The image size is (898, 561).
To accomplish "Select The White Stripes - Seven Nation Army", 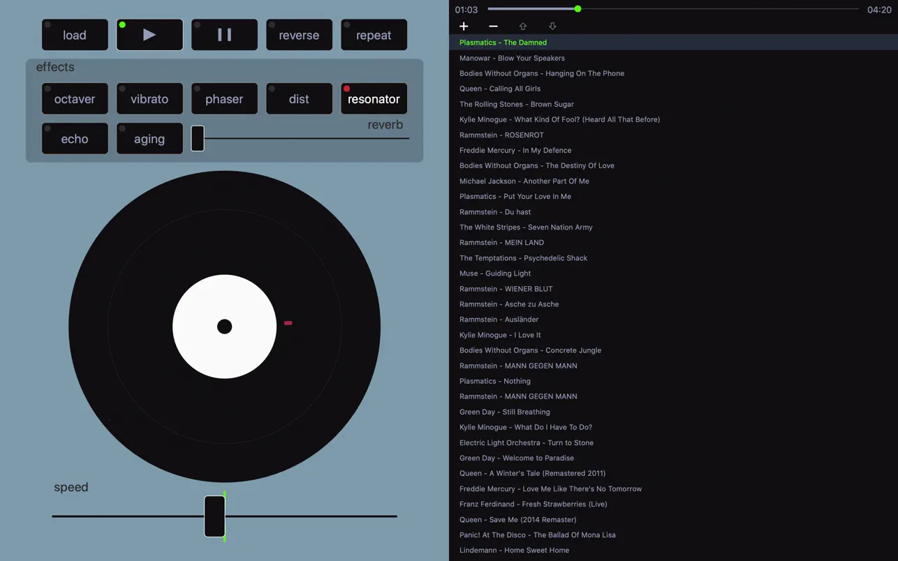I will [526, 227].
